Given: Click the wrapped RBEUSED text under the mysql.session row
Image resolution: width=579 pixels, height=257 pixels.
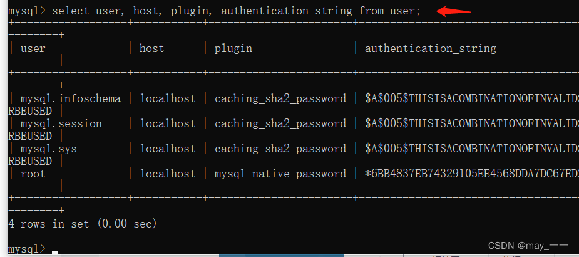Looking at the screenshot, I should tap(30, 136).
